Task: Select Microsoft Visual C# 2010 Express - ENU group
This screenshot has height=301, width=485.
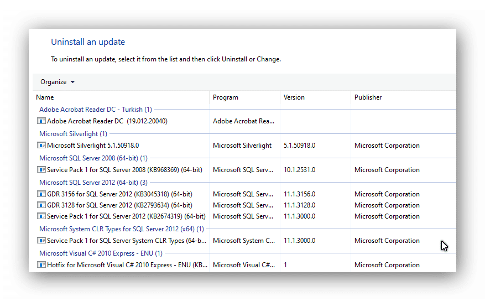Action: click(x=101, y=253)
